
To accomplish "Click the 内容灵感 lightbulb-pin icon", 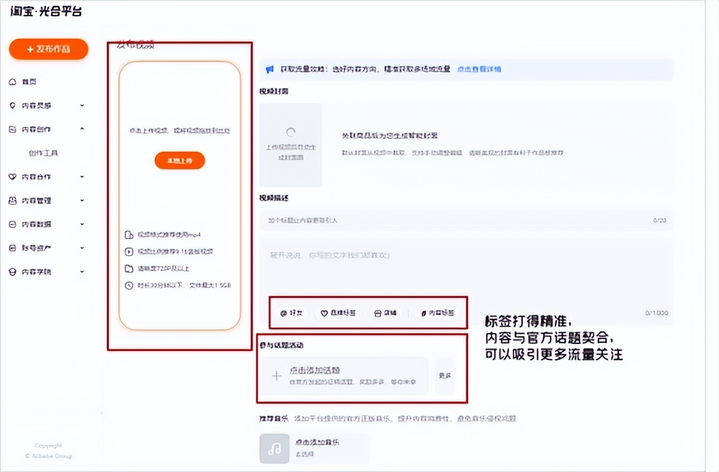I will (x=13, y=105).
